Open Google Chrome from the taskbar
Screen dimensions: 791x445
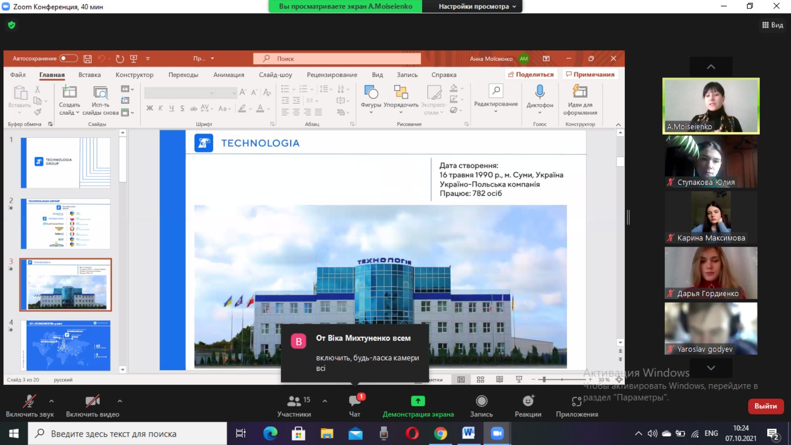440,434
